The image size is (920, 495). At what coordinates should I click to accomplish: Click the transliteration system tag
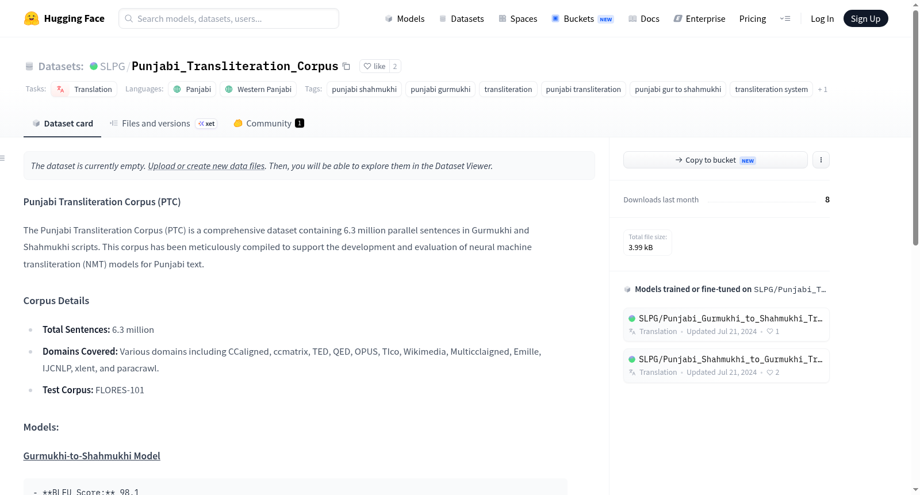pos(771,89)
